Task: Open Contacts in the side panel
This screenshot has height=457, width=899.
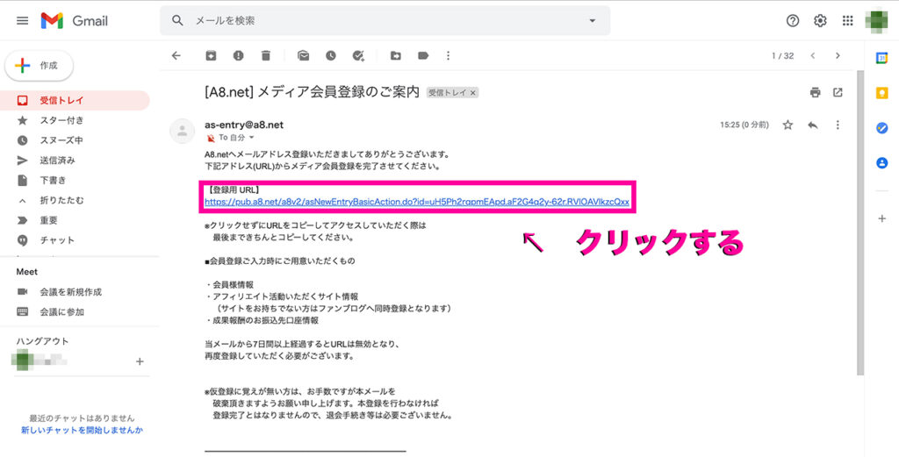Action: coord(881,163)
